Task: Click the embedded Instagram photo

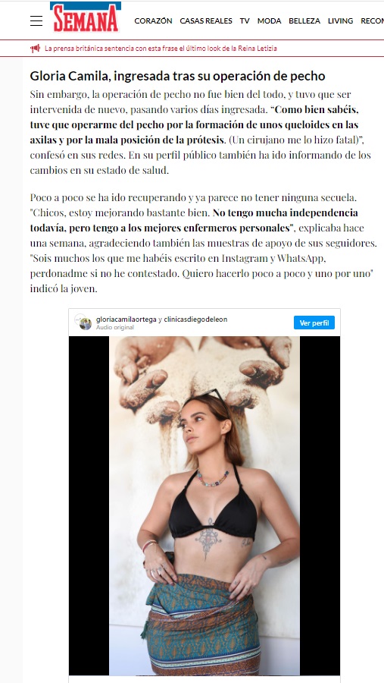Action: tap(204, 505)
